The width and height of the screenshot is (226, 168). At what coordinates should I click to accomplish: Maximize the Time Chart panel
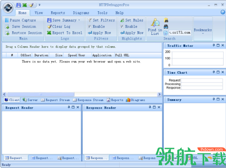(x=218, y=72)
